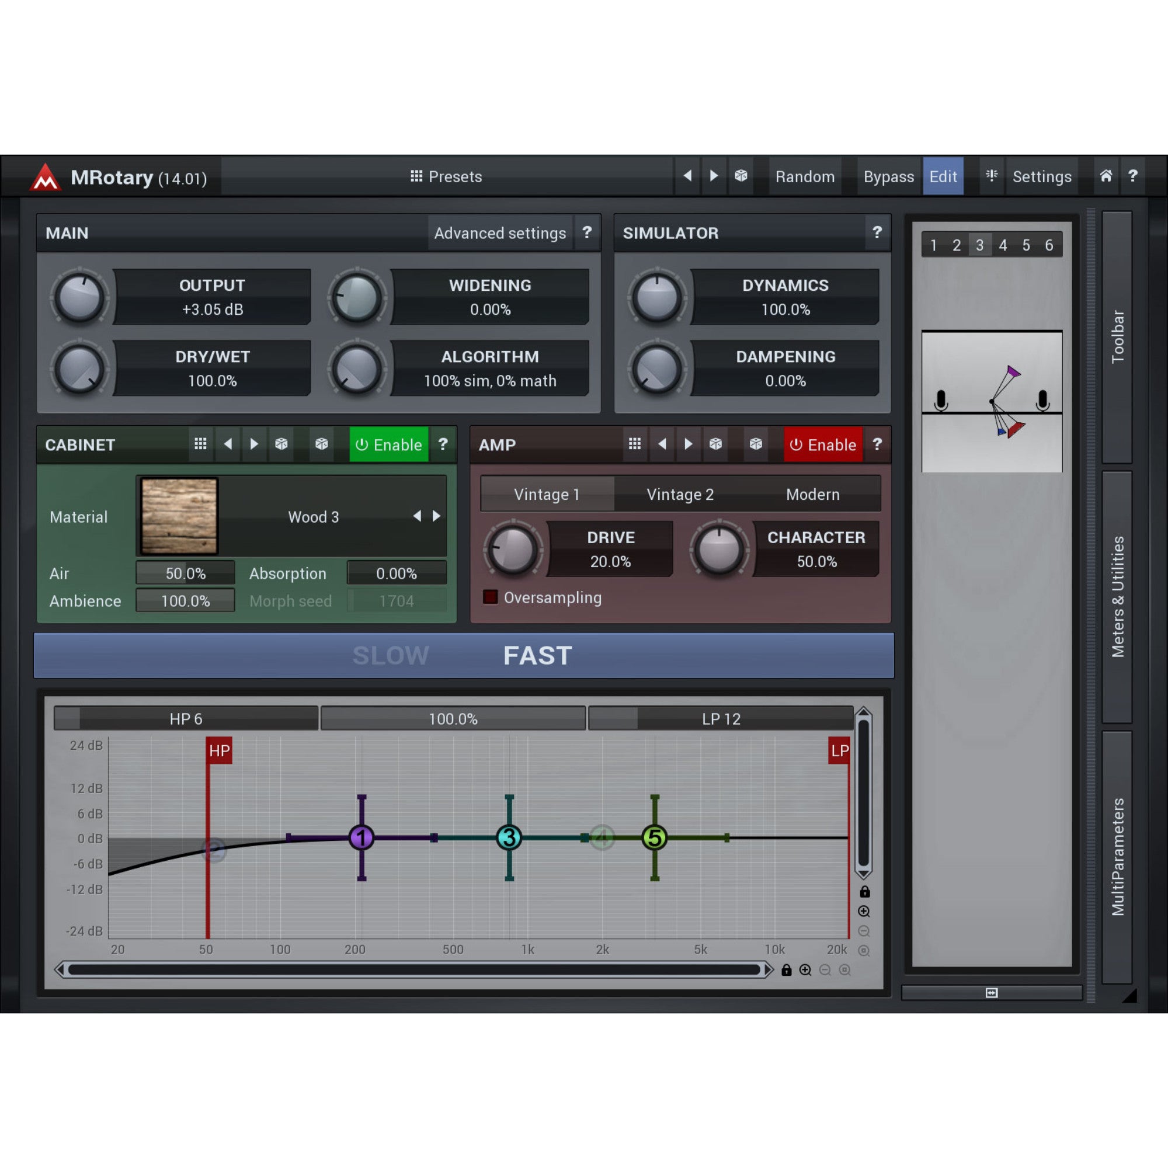The image size is (1168, 1168).
Task: Click the Main section help question mark
Action: (x=587, y=232)
